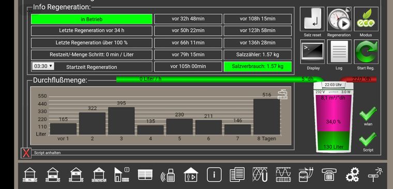Click the magenta 34,0 % capacity level
This screenshot has height=189, width=393.
[x=334, y=113]
